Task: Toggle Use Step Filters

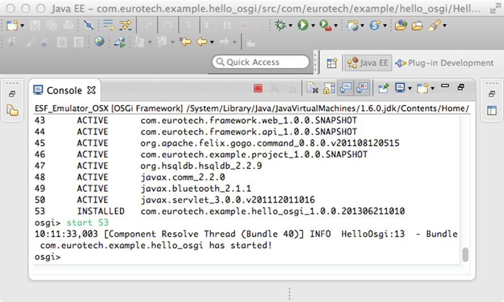Action: (x=125, y=25)
